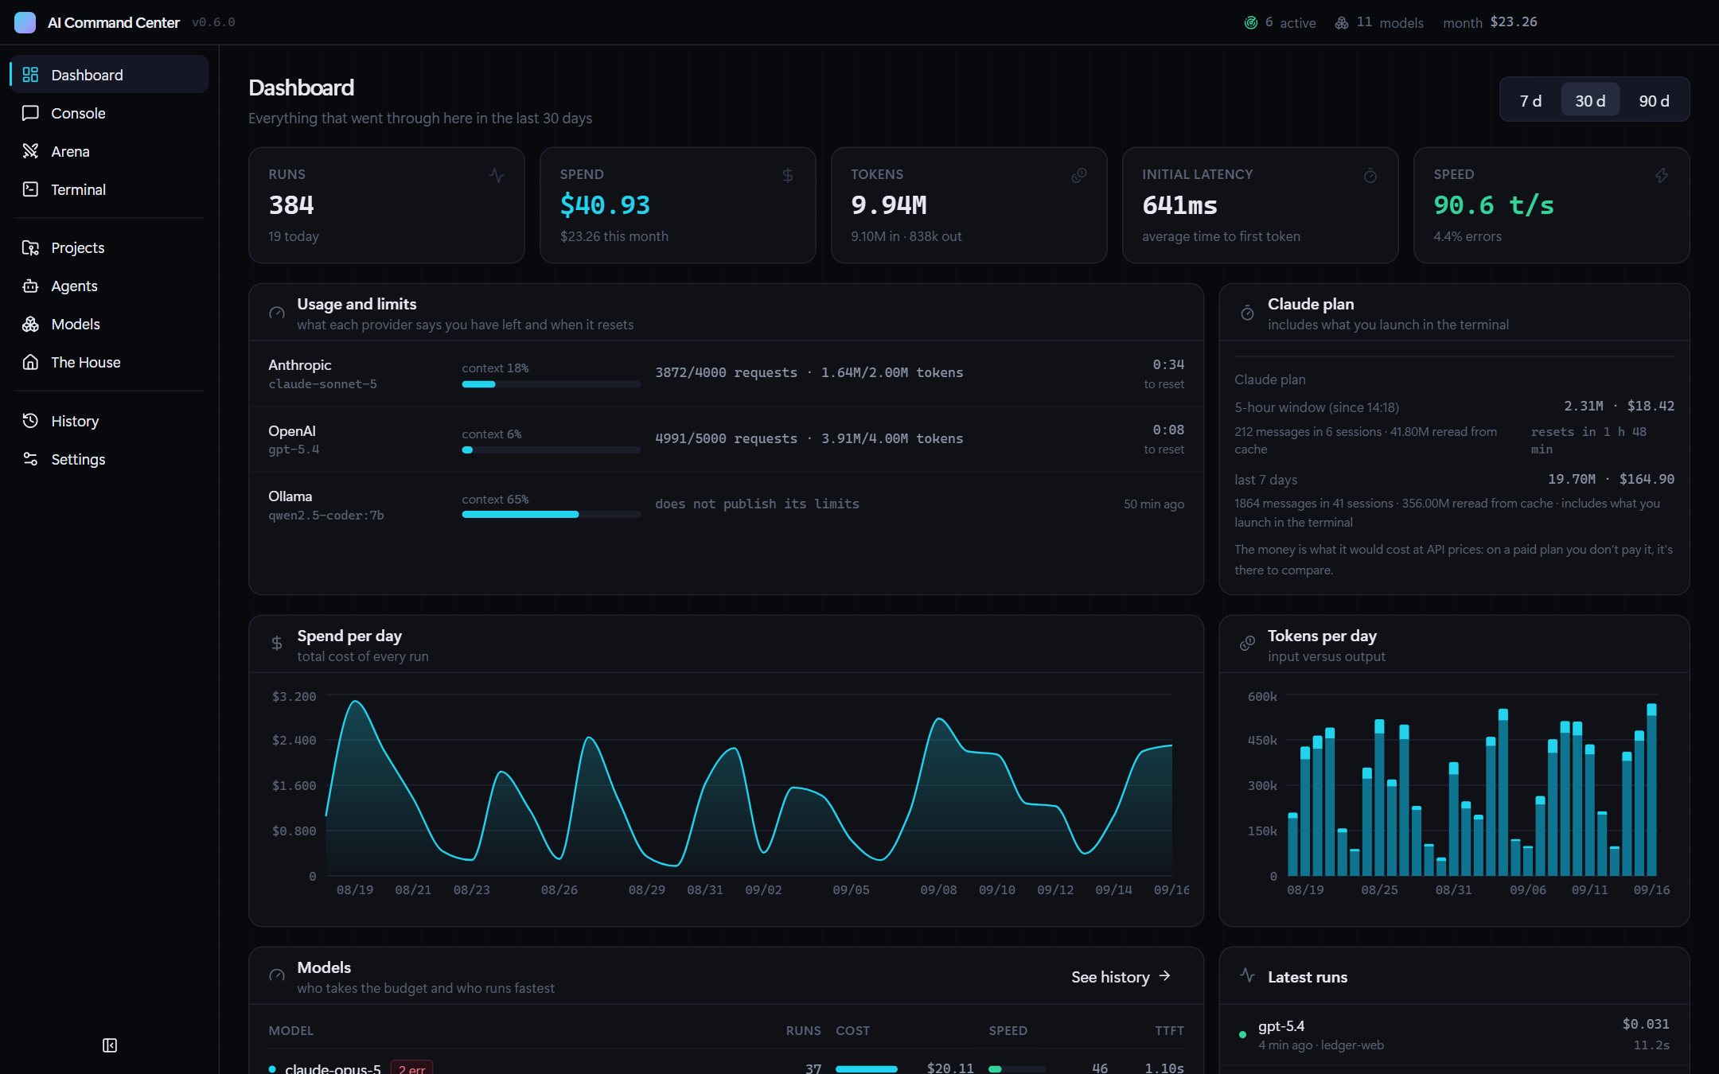The height and width of the screenshot is (1074, 1719).
Task: Click the Anthropic context 18% progress bar
Action: pyautogui.click(x=551, y=384)
